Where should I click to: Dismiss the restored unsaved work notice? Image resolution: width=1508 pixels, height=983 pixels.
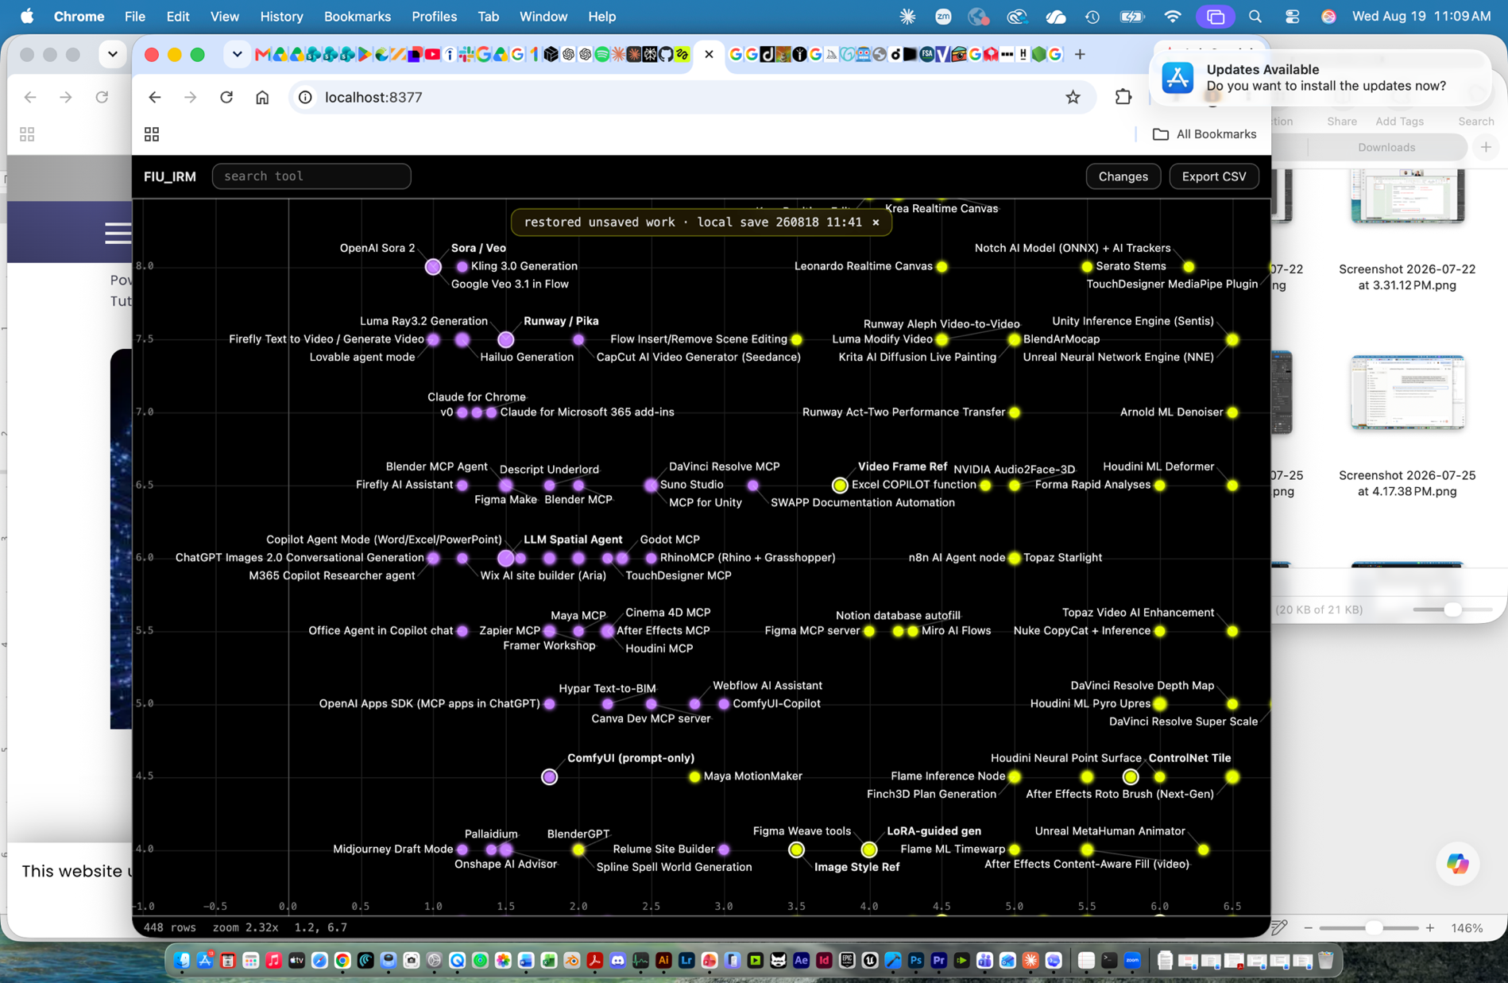876,223
